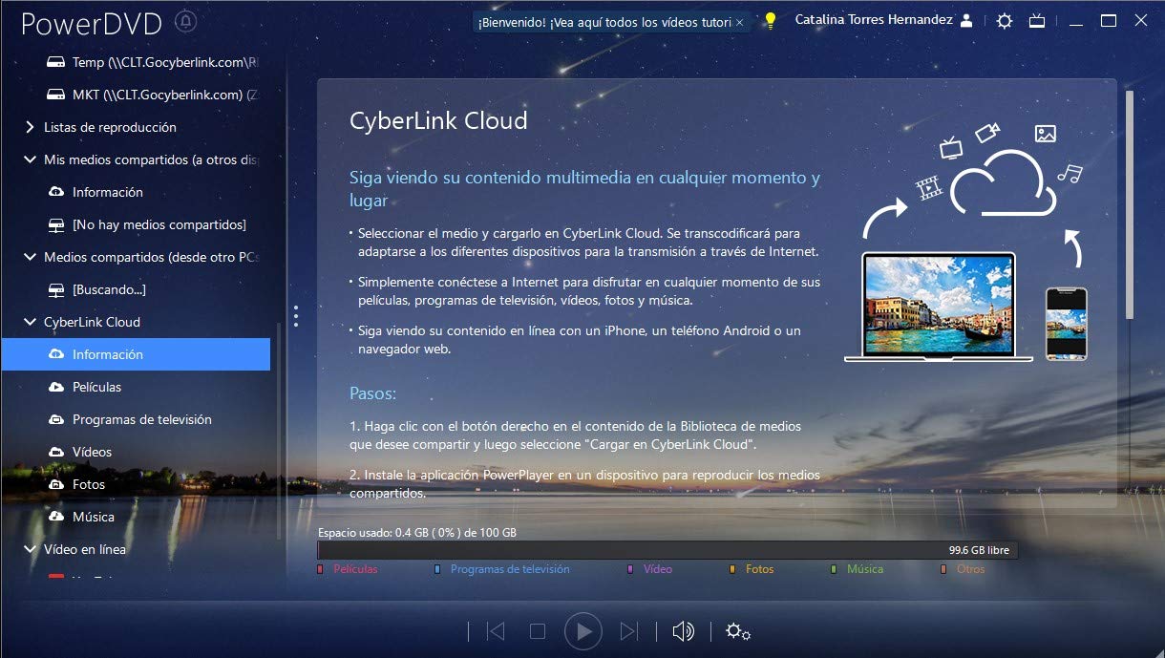Click the Otros legend swatch
This screenshot has height=658, width=1165.
pos(943,569)
